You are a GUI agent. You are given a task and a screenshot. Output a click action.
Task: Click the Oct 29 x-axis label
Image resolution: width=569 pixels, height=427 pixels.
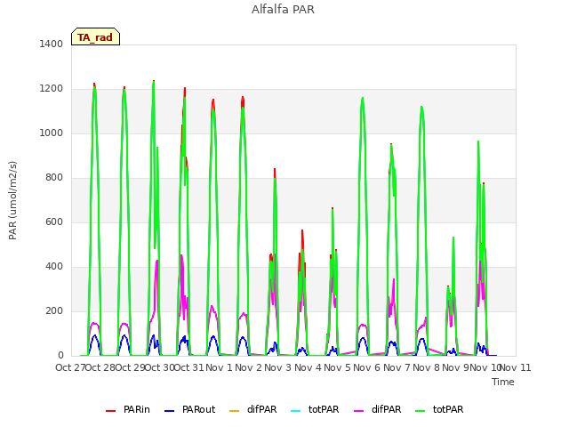click(x=130, y=367)
